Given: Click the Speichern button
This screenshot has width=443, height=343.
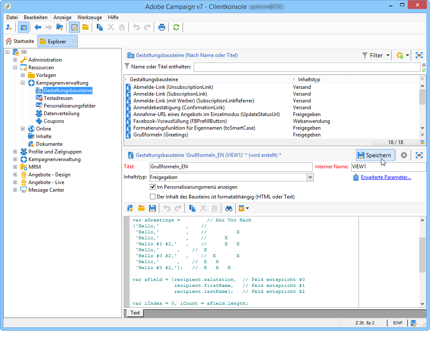Looking at the screenshot, I should coord(374,155).
